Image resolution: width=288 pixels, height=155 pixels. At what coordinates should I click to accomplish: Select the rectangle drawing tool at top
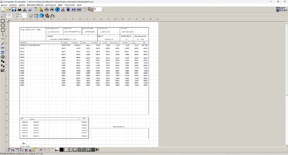[3, 21]
